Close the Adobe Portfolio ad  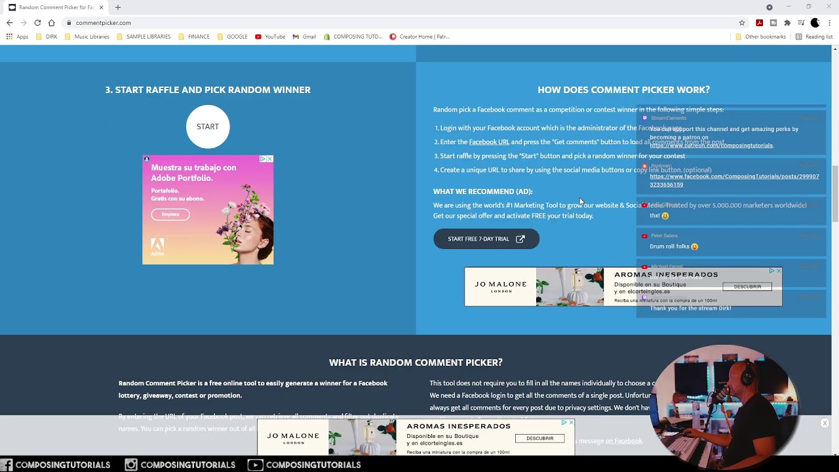point(269,159)
